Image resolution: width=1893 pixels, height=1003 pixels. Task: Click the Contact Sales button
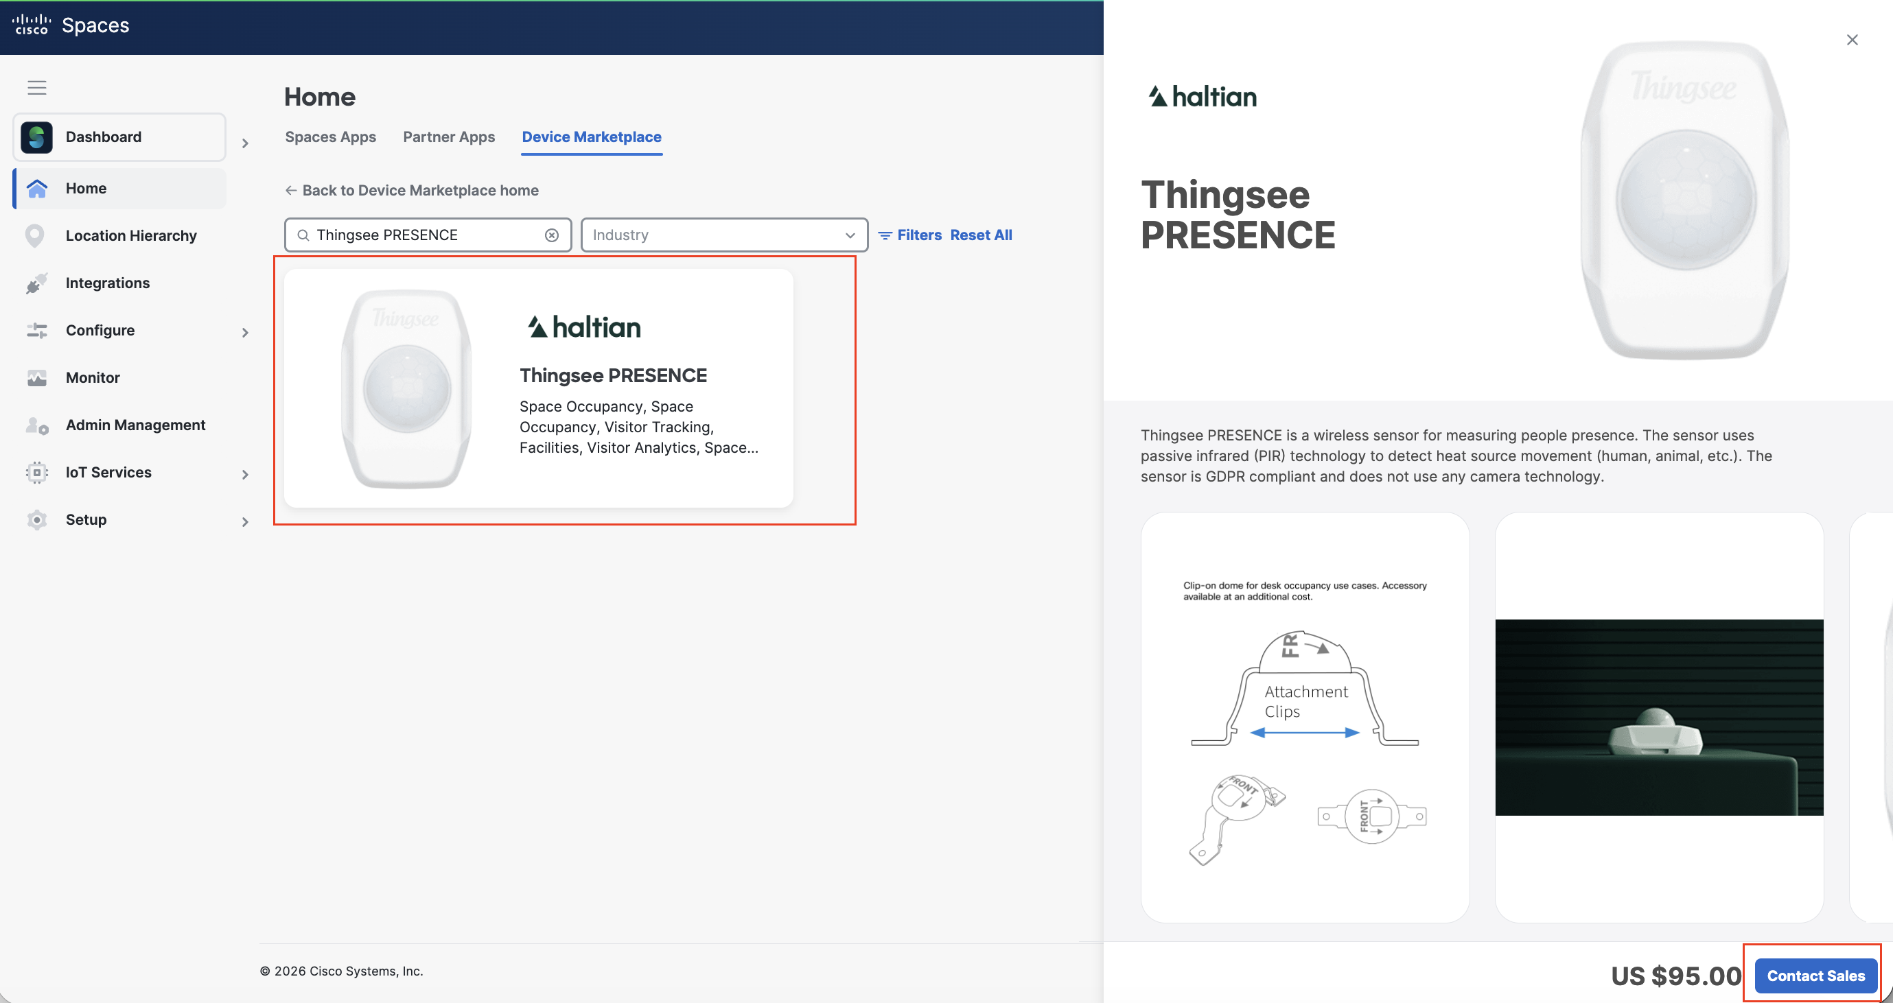1815,976
